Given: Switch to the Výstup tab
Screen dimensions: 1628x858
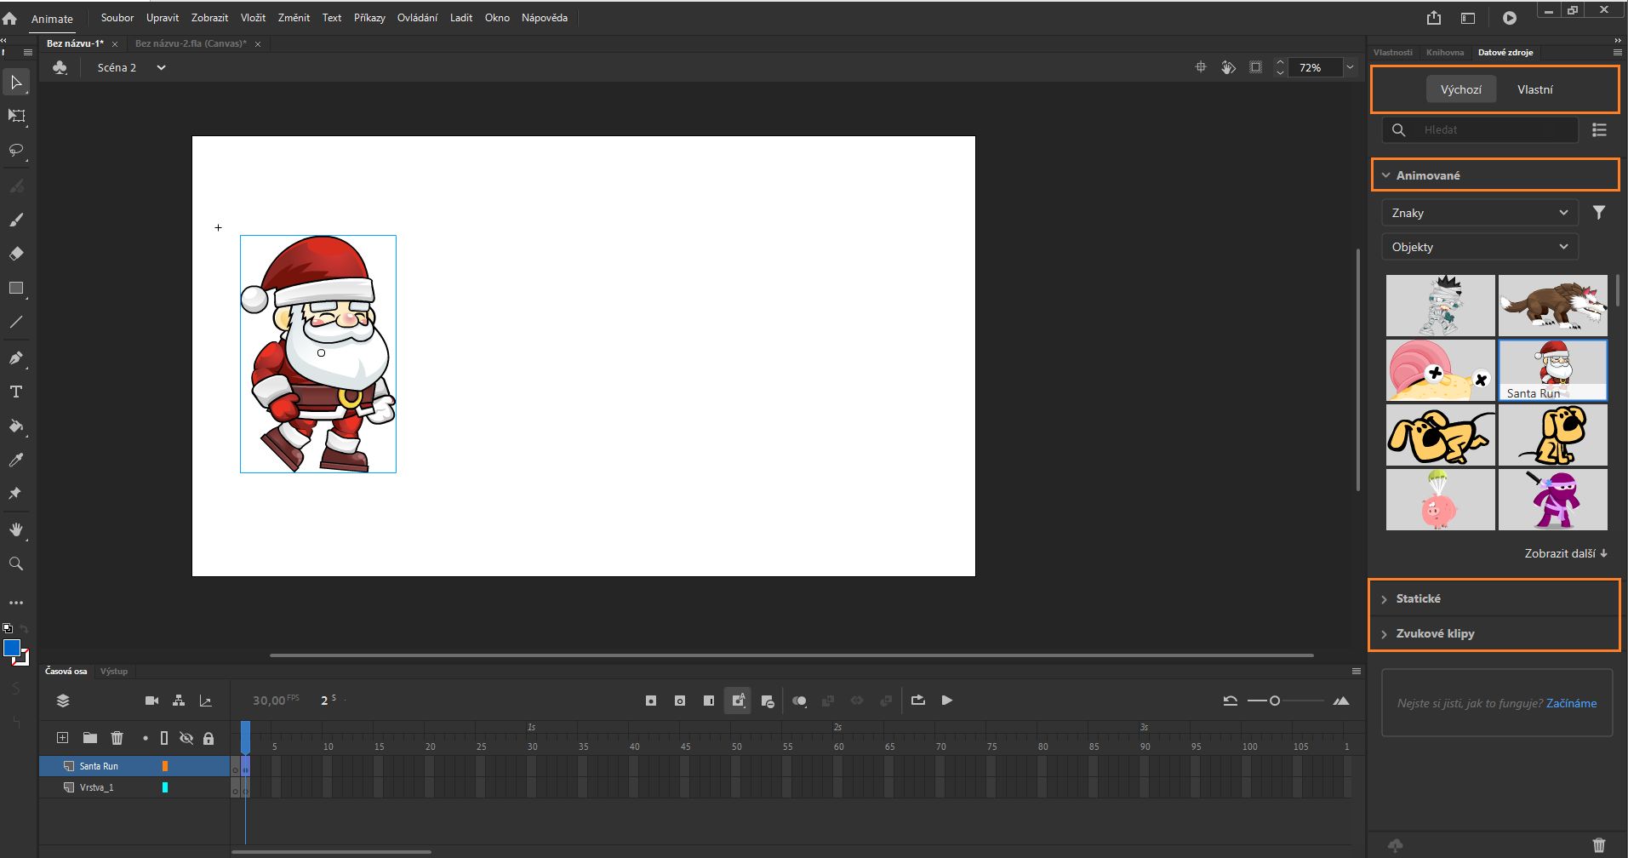Looking at the screenshot, I should (114, 672).
